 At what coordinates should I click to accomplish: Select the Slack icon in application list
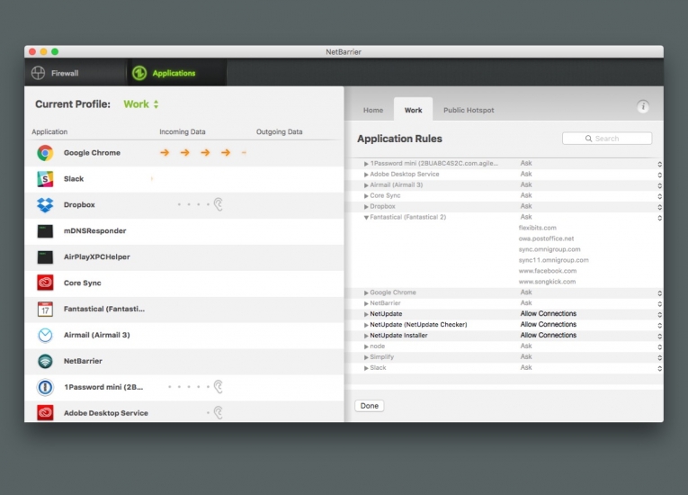click(x=45, y=179)
